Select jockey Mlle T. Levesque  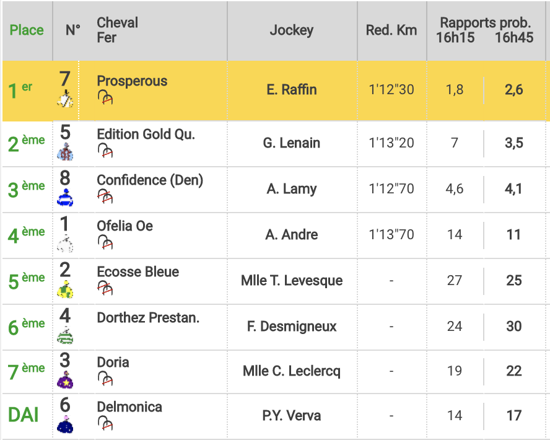(x=292, y=280)
